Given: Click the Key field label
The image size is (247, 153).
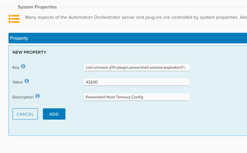Looking at the screenshot, I should pyautogui.click(x=16, y=67).
